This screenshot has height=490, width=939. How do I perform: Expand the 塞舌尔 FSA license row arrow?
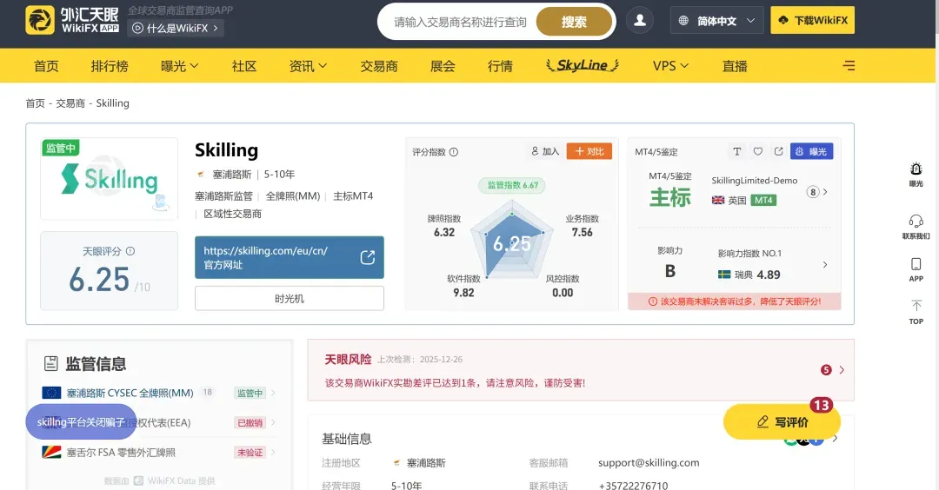coord(273,453)
